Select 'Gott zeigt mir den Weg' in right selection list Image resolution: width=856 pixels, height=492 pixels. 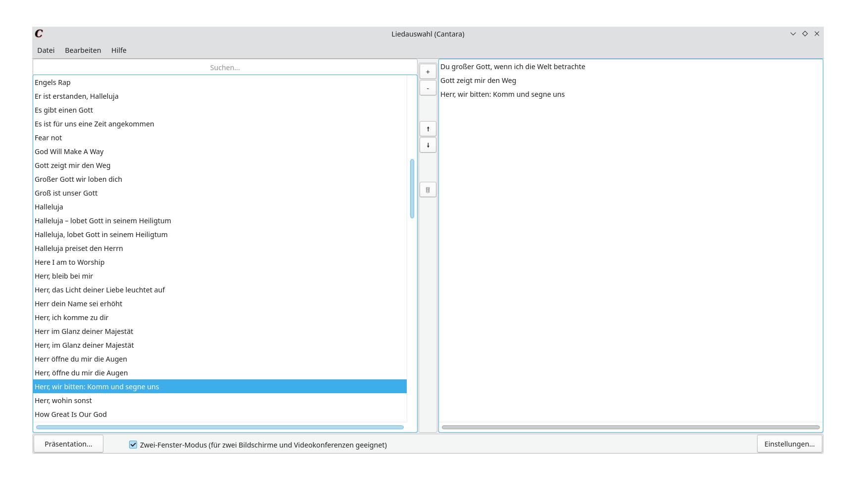630,81
